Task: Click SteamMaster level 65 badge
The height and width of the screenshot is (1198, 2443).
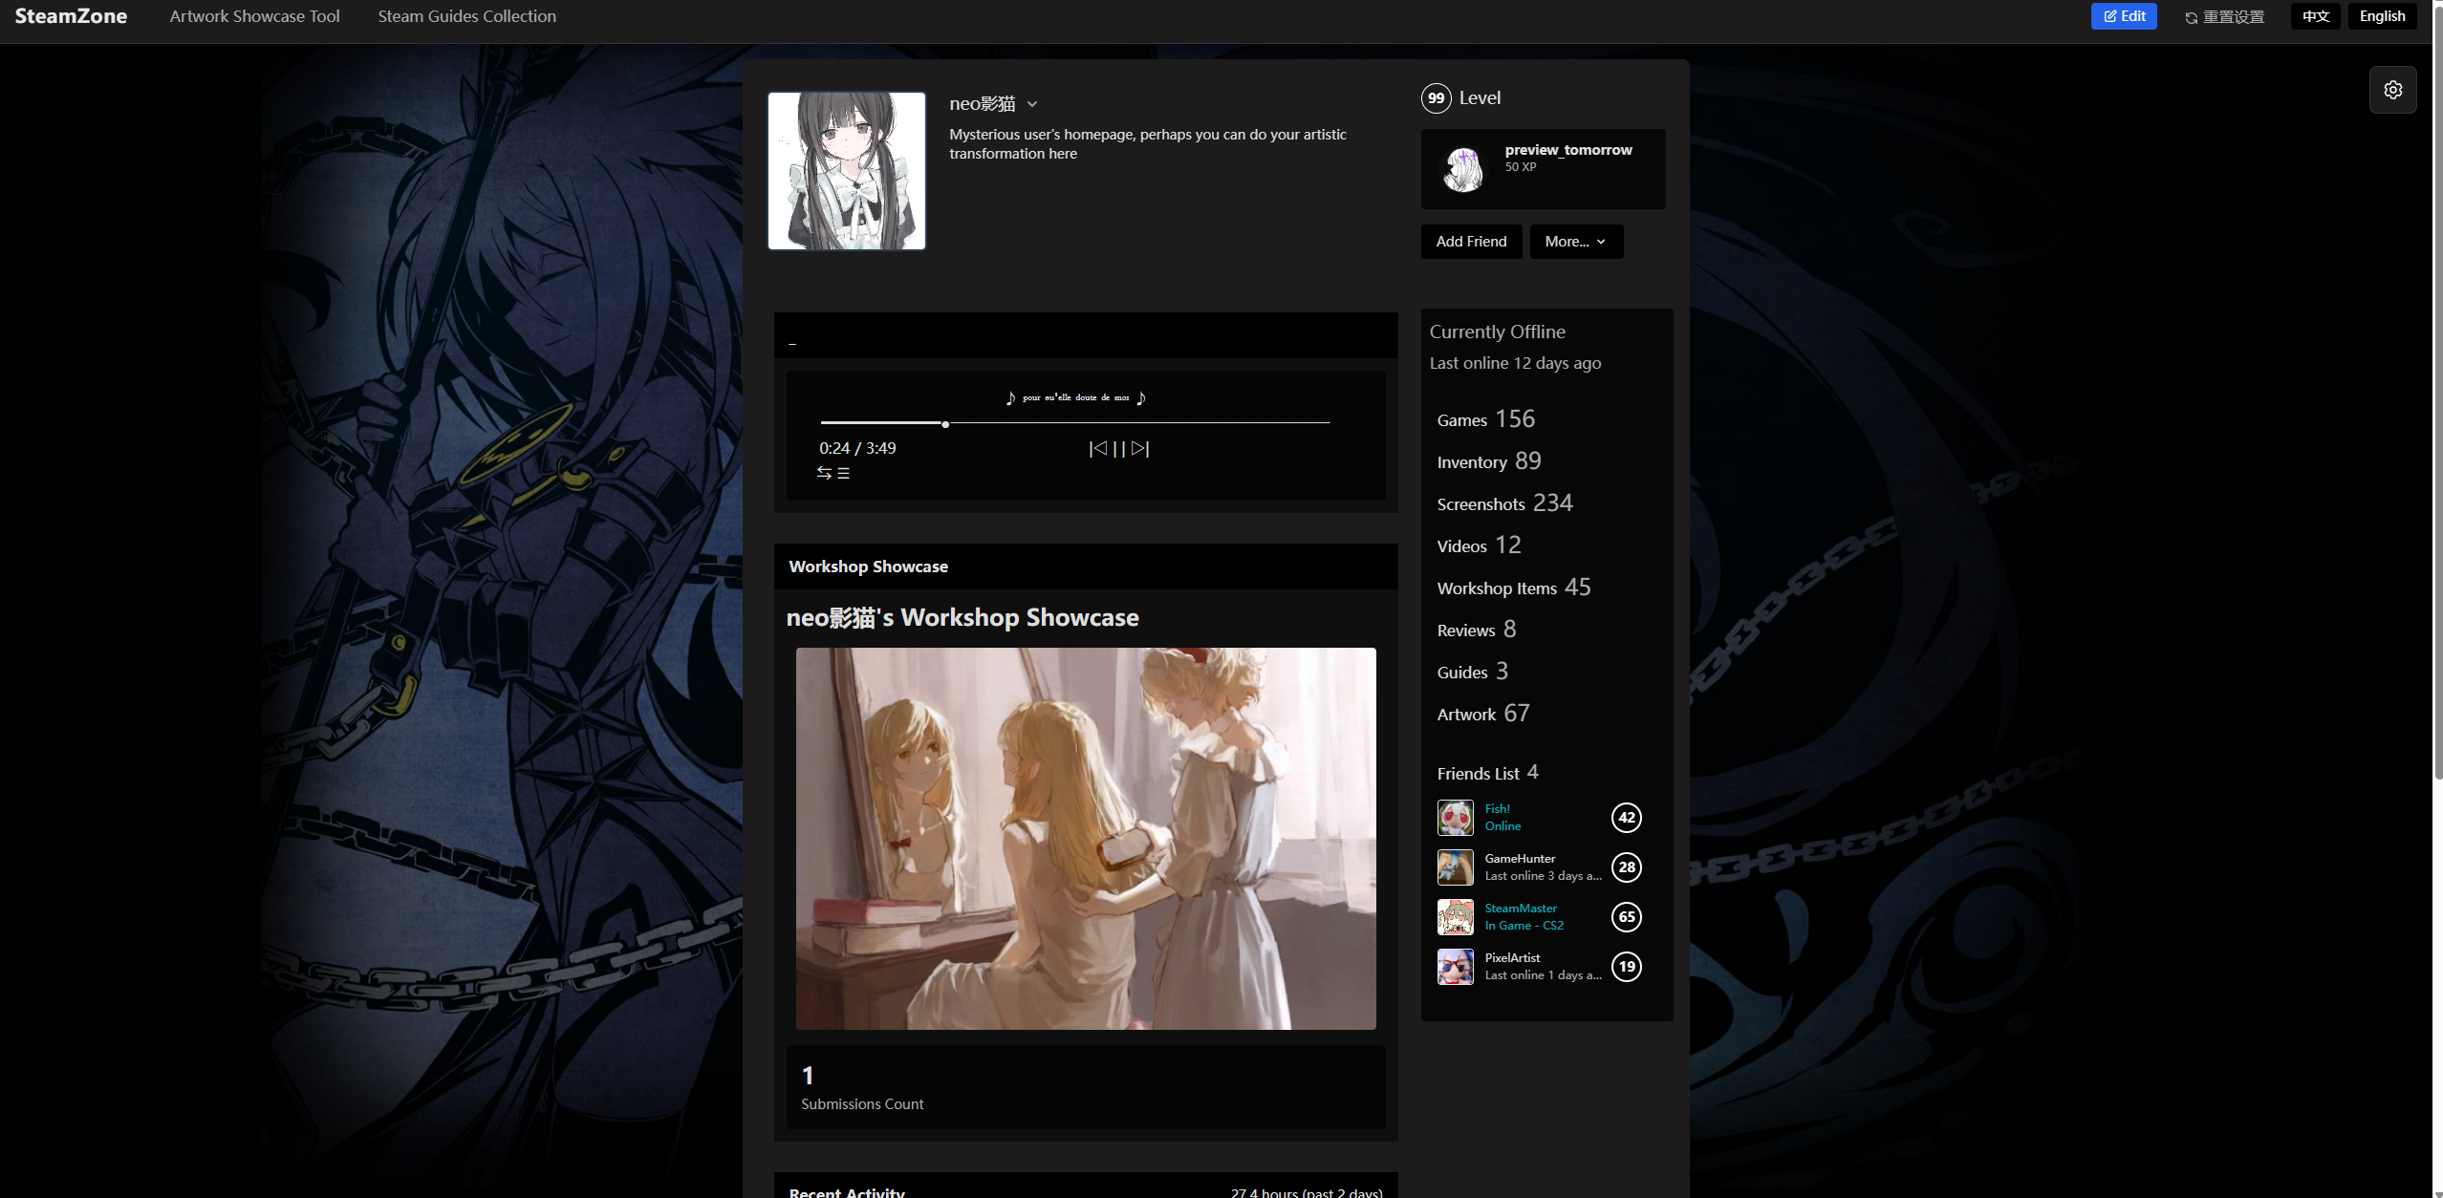Action: (1626, 917)
